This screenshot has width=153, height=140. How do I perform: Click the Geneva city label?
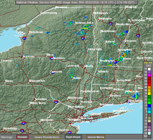(6, 61)
